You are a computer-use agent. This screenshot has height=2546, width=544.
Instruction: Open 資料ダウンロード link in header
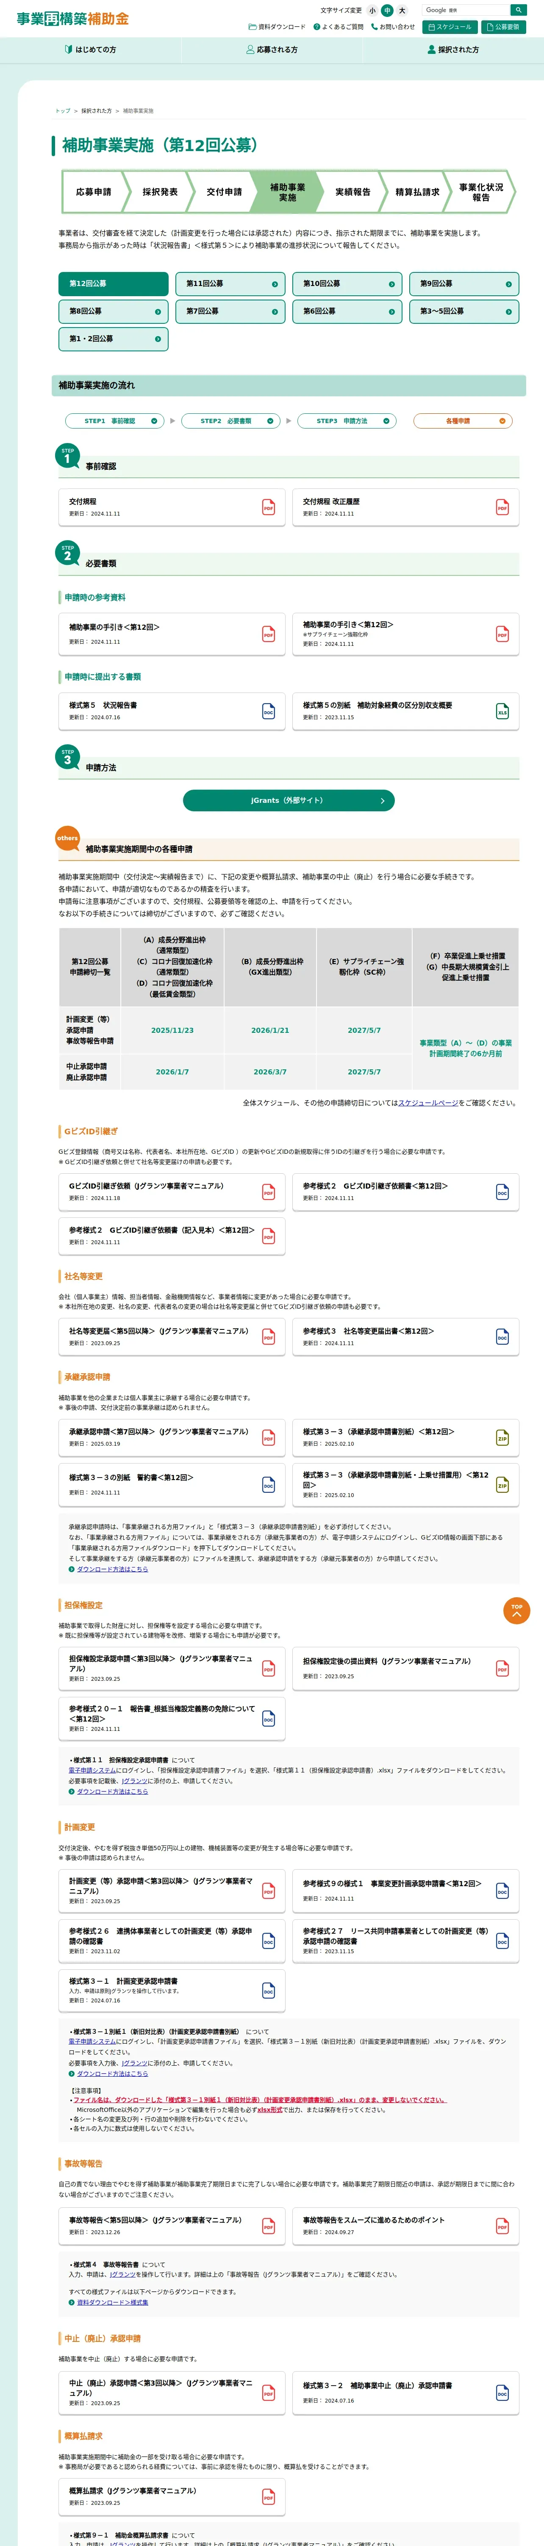point(278,27)
